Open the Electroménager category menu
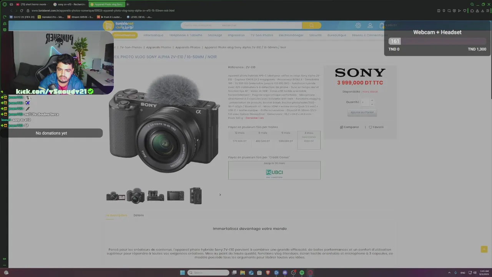 pos(291,35)
